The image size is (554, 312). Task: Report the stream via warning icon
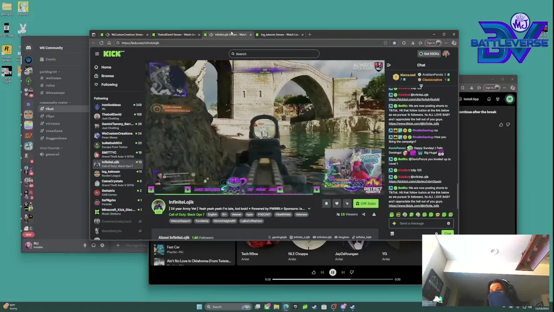[374, 214]
